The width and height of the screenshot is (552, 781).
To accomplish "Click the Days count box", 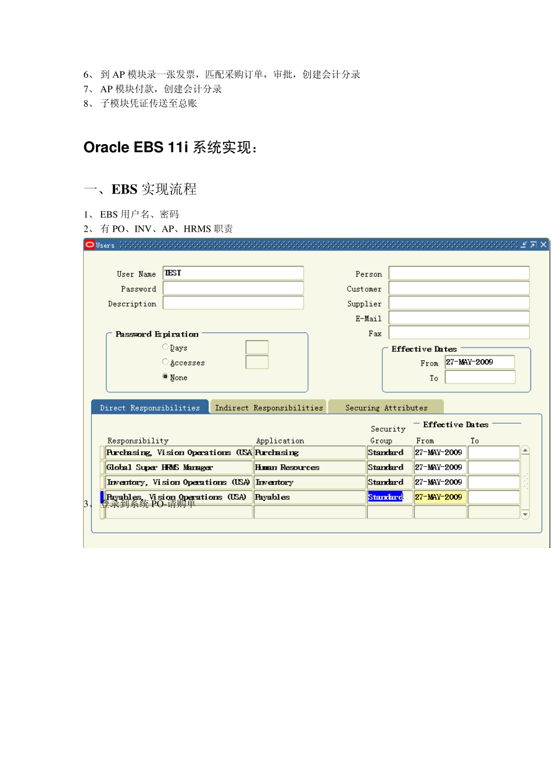I will tap(257, 347).
